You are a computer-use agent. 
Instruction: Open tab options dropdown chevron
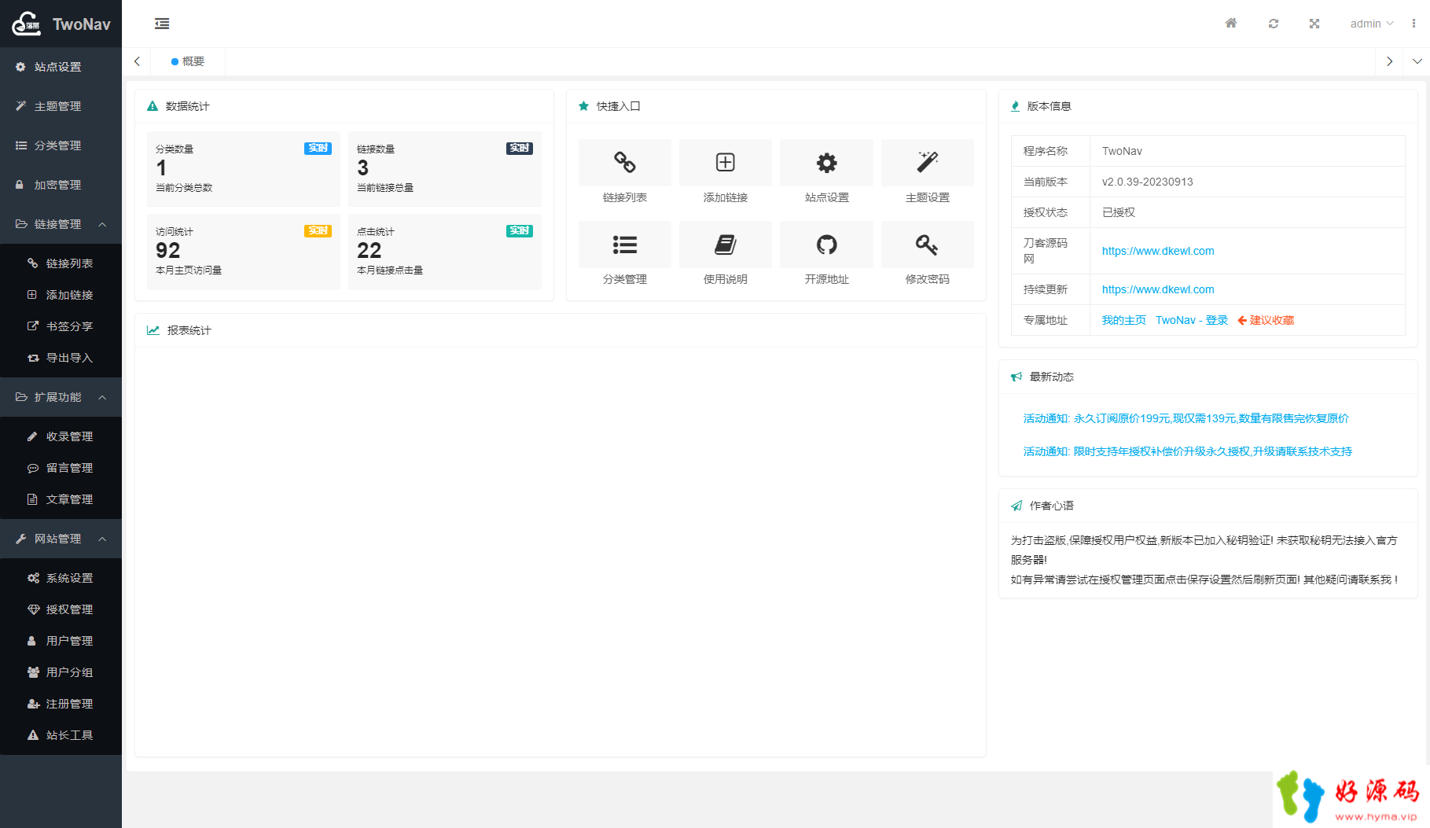[1417, 61]
